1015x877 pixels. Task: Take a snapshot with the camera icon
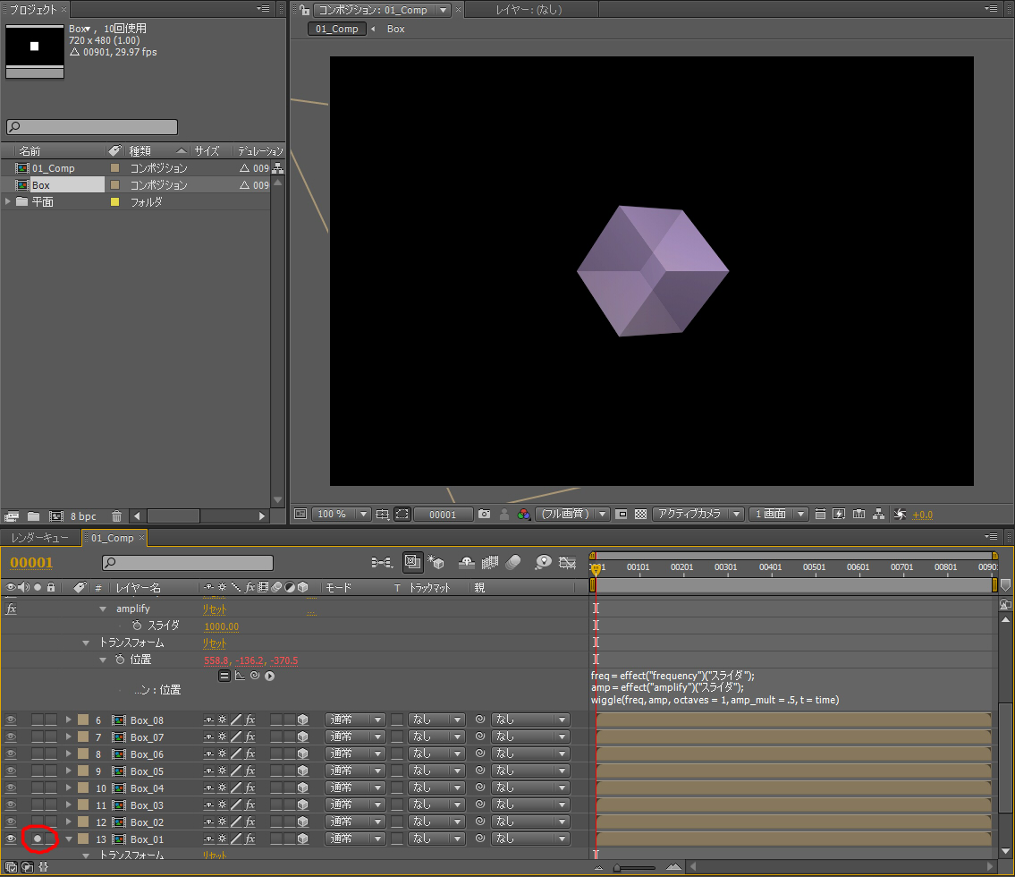click(484, 515)
